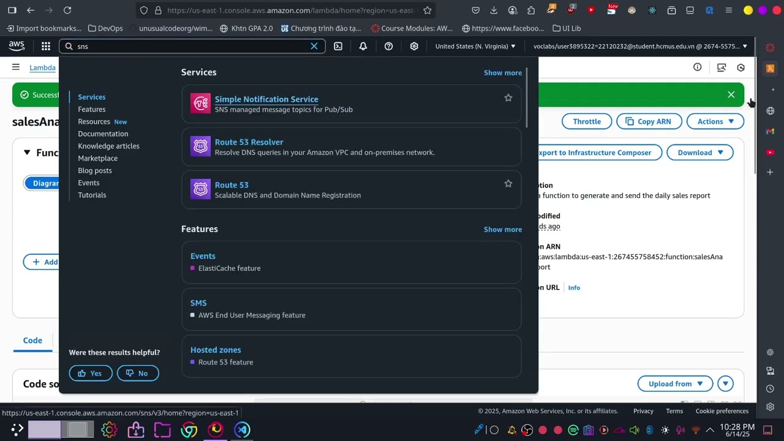Open the AWS notifications bell
The height and width of the screenshot is (441, 784).
point(363,46)
